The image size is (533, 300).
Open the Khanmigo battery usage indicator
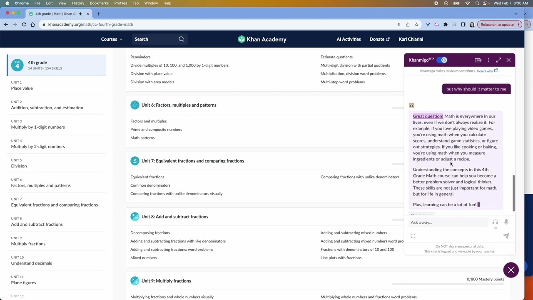tap(478, 60)
